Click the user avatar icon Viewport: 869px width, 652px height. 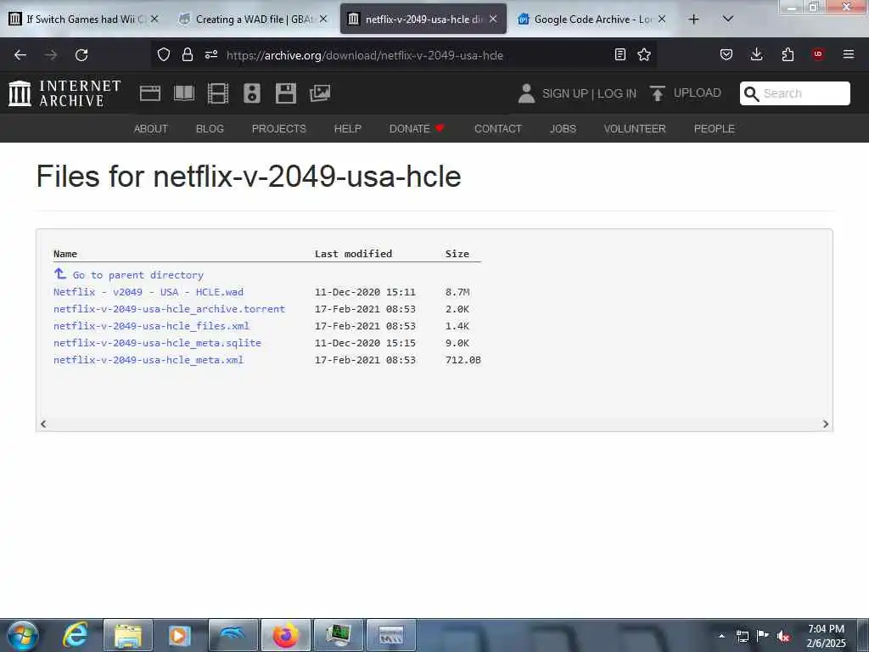point(526,93)
